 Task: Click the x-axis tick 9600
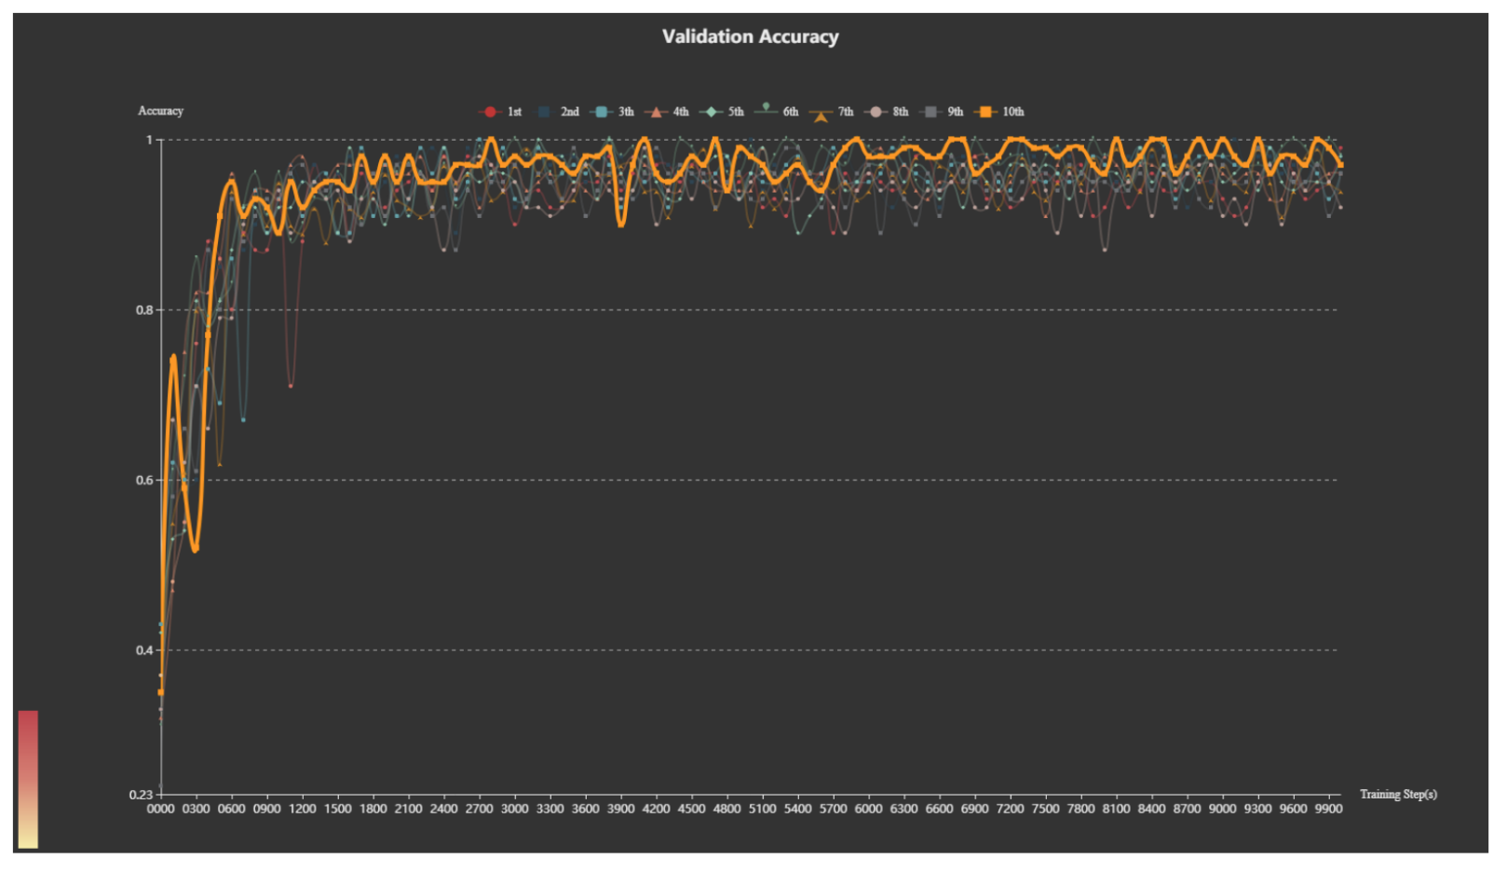click(x=1293, y=810)
